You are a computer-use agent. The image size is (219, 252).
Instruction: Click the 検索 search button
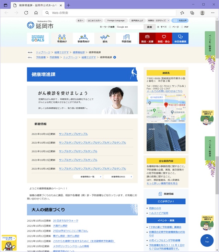(x=149, y=27)
